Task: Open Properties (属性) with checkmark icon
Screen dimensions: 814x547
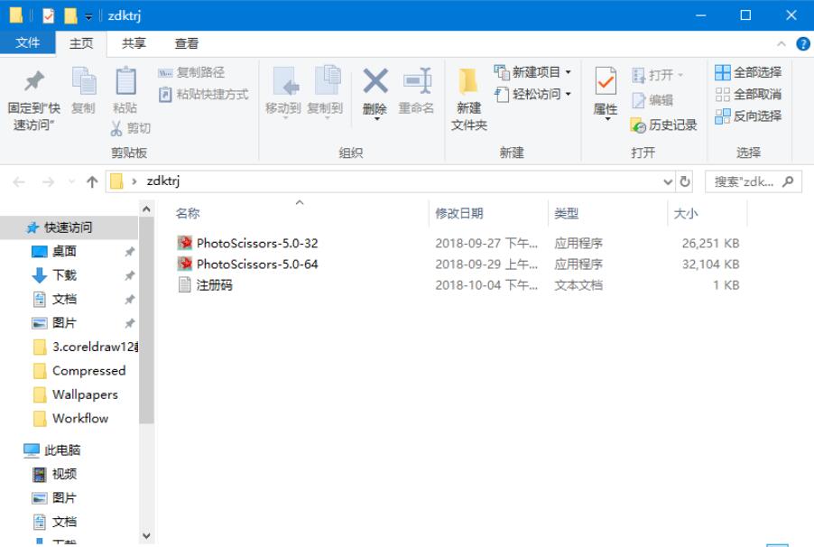Action: pos(606,81)
